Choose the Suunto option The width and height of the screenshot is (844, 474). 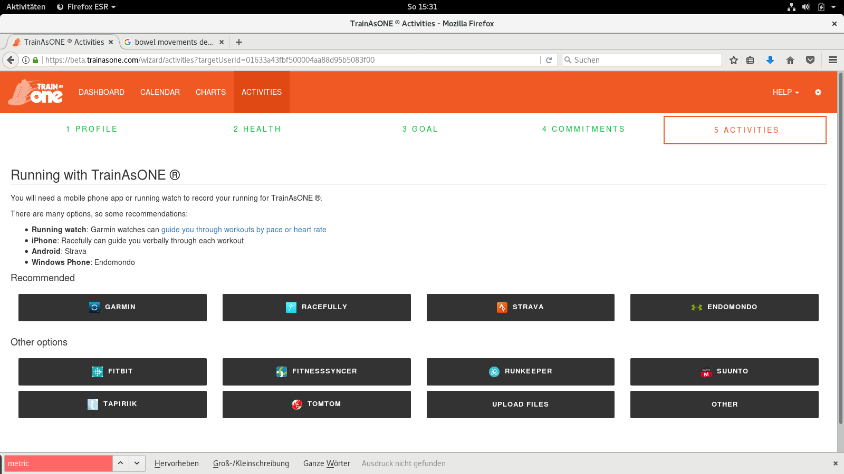pyautogui.click(x=724, y=372)
